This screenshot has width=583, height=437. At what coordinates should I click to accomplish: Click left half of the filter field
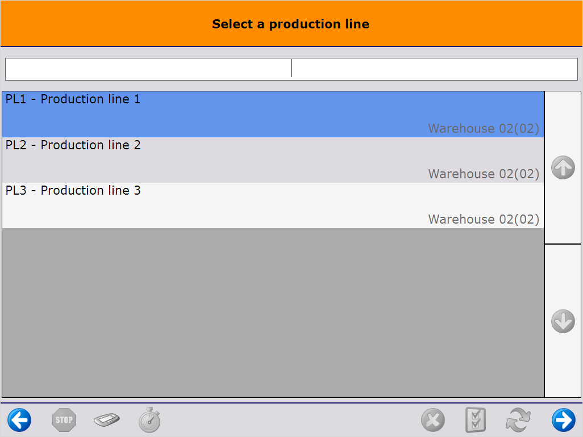[x=148, y=69]
